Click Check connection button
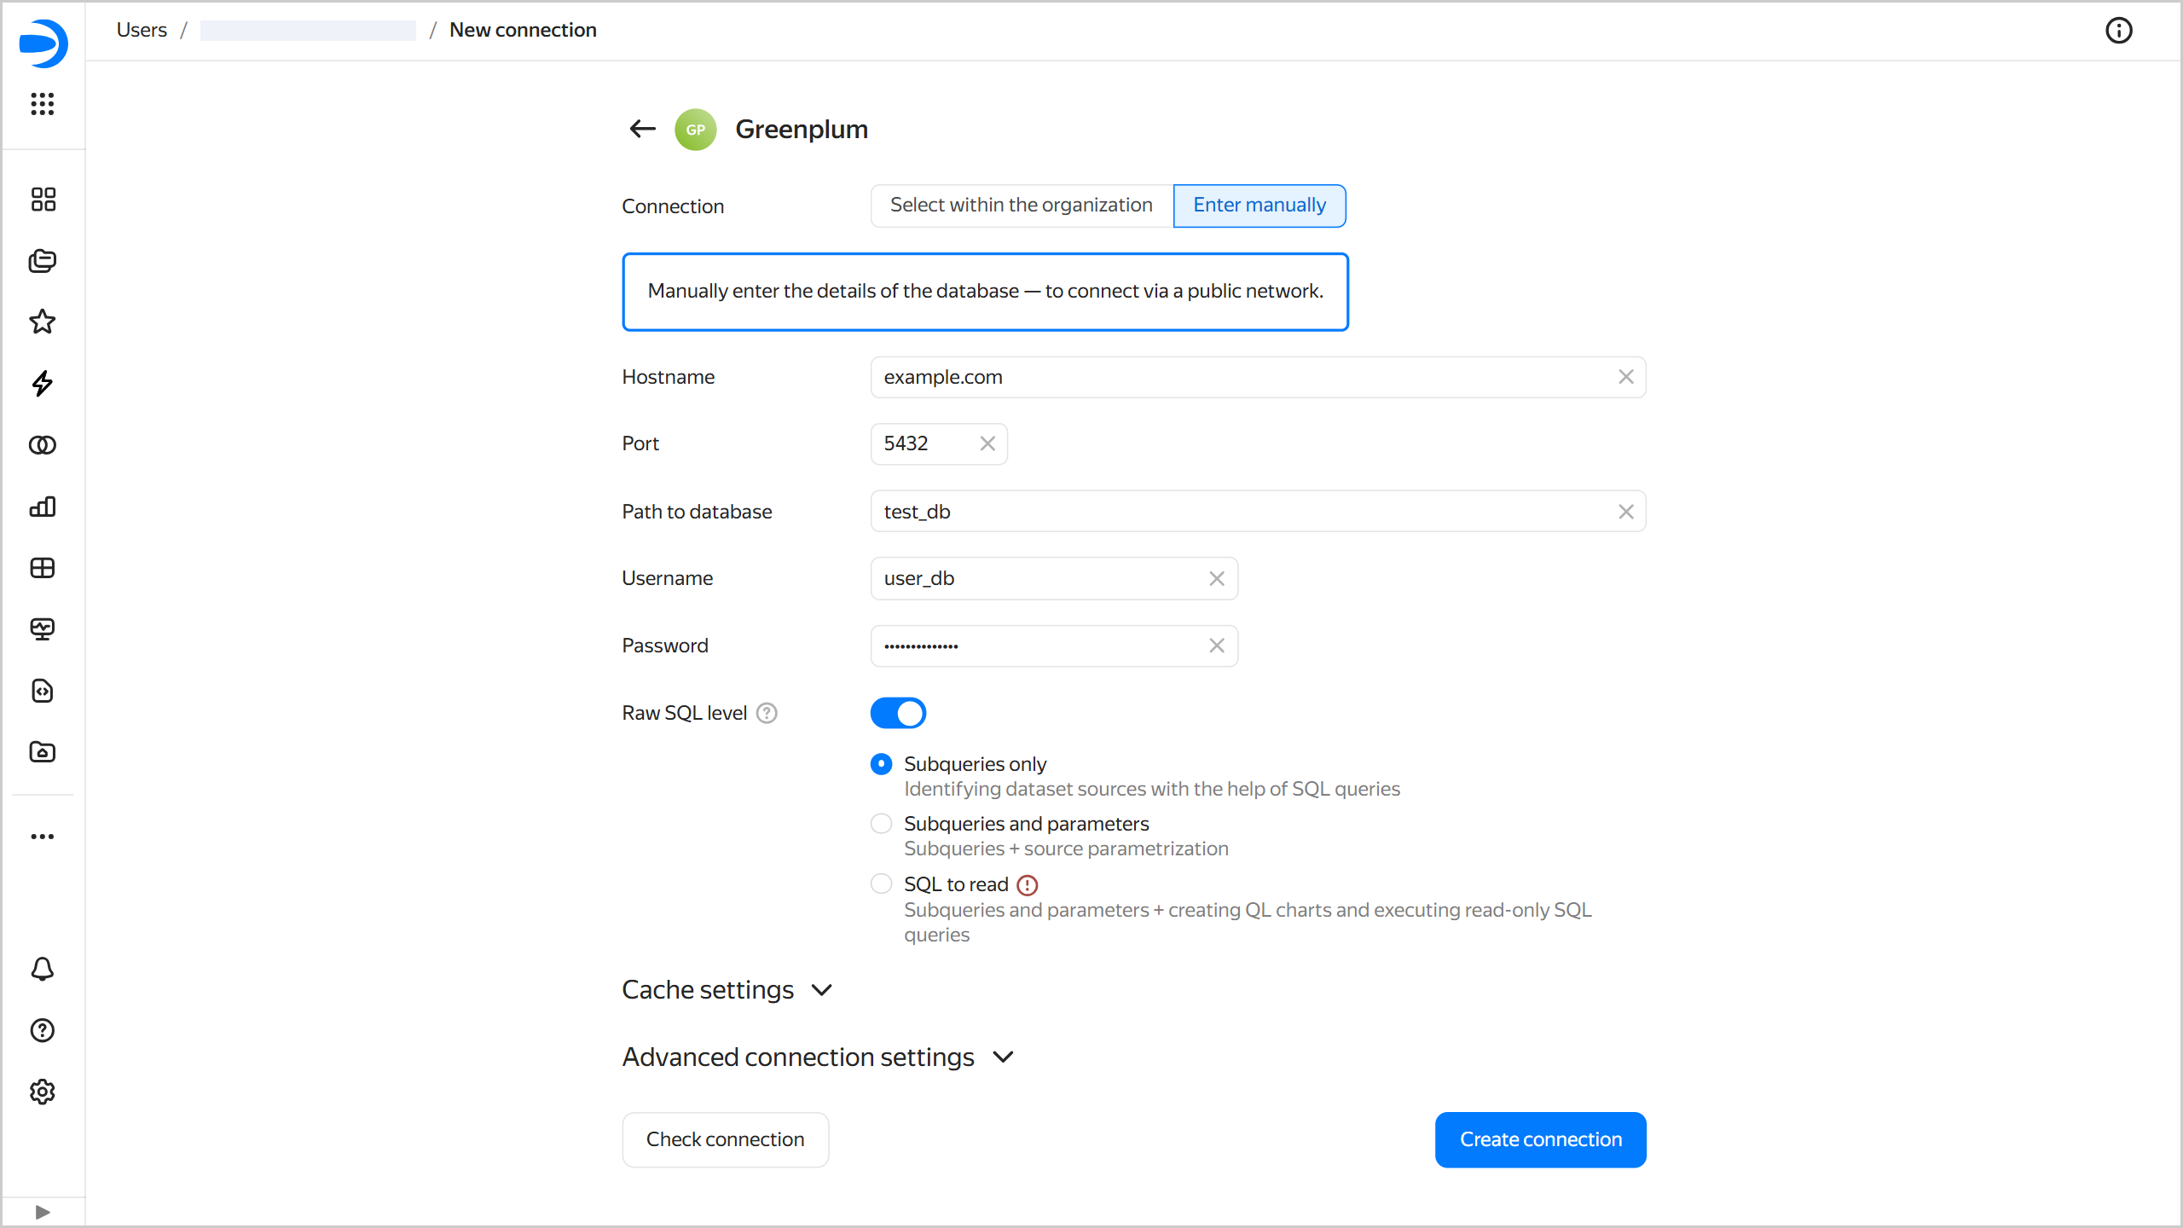 [726, 1139]
